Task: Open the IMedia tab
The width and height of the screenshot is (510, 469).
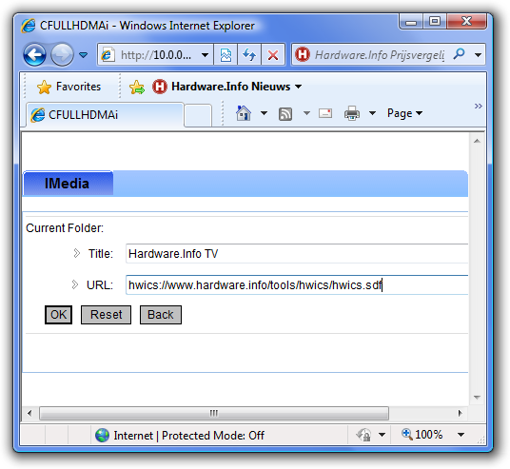Action: [68, 184]
